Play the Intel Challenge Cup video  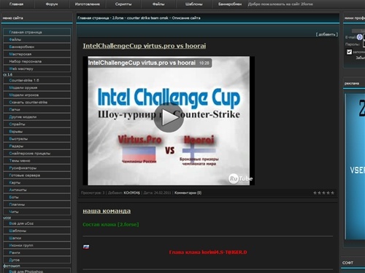[169, 118]
